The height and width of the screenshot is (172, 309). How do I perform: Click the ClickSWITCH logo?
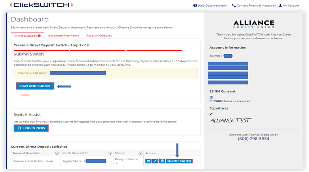[41, 5]
